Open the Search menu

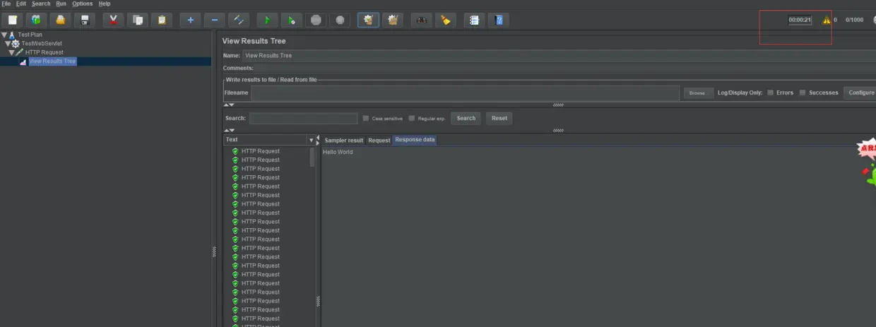point(41,4)
